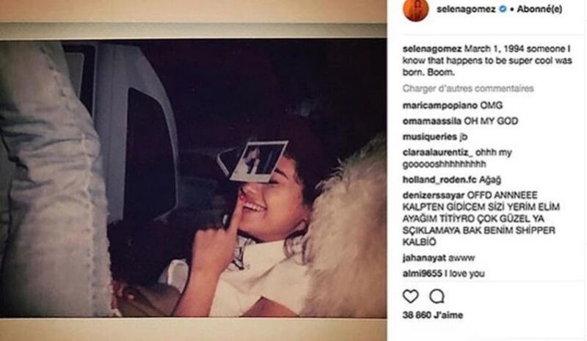Open almi9655 commenter profile
The width and height of the screenshot is (587, 341).
click(x=423, y=274)
